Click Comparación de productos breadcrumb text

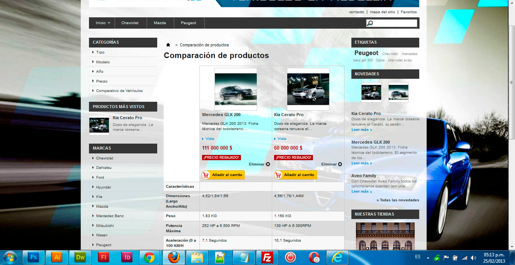click(x=204, y=45)
